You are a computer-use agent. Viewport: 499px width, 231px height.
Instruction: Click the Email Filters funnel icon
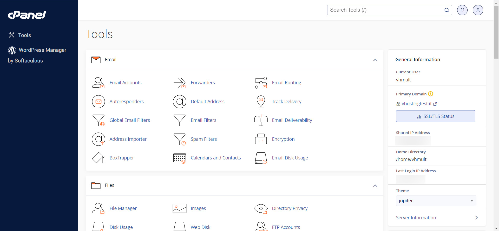pos(180,120)
